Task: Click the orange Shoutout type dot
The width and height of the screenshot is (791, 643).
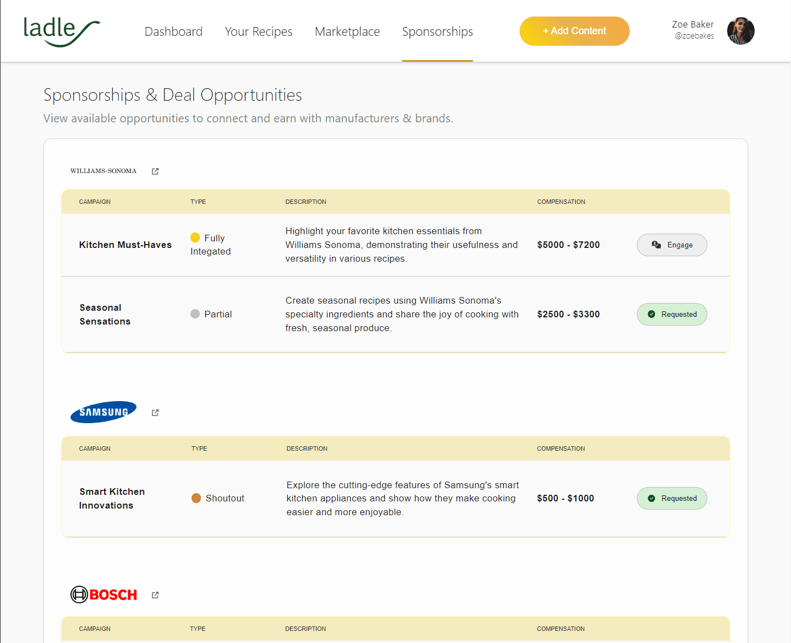Action: click(x=196, y=498)
